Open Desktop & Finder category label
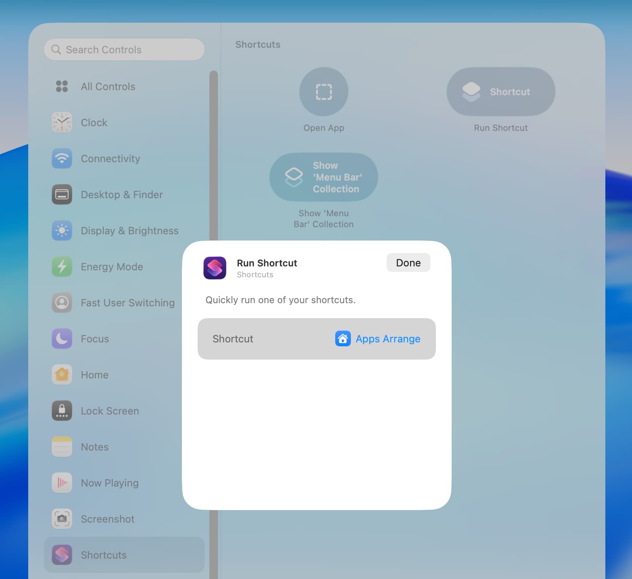632x579 pixels. [122, 195]
